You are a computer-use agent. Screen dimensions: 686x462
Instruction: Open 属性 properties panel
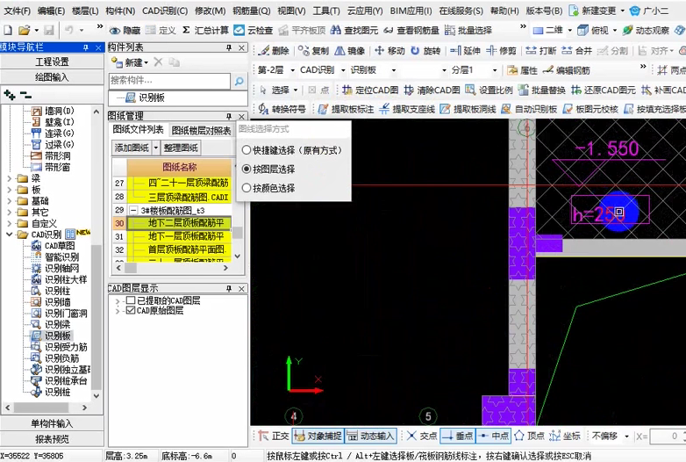click(x=522, y=70)
